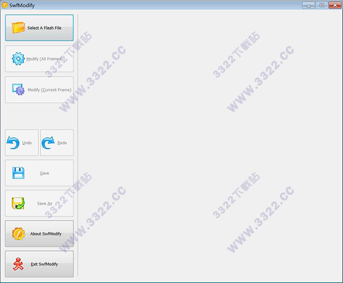The width and height of the screenshot is (343, 283).
Task: Quit via the Exit SwfModify label
Action: click(45, 264)
